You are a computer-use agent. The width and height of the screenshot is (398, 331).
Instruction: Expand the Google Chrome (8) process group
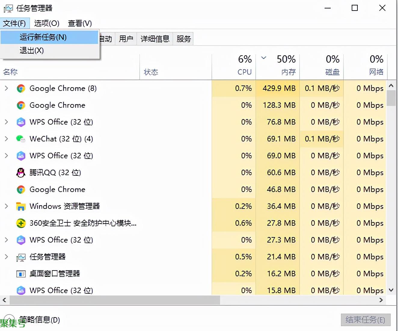(6, 88)
